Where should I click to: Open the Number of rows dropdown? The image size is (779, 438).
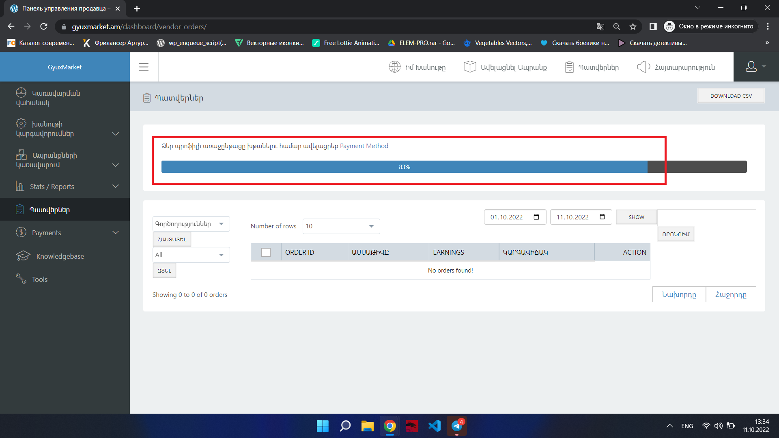(341, 226)
